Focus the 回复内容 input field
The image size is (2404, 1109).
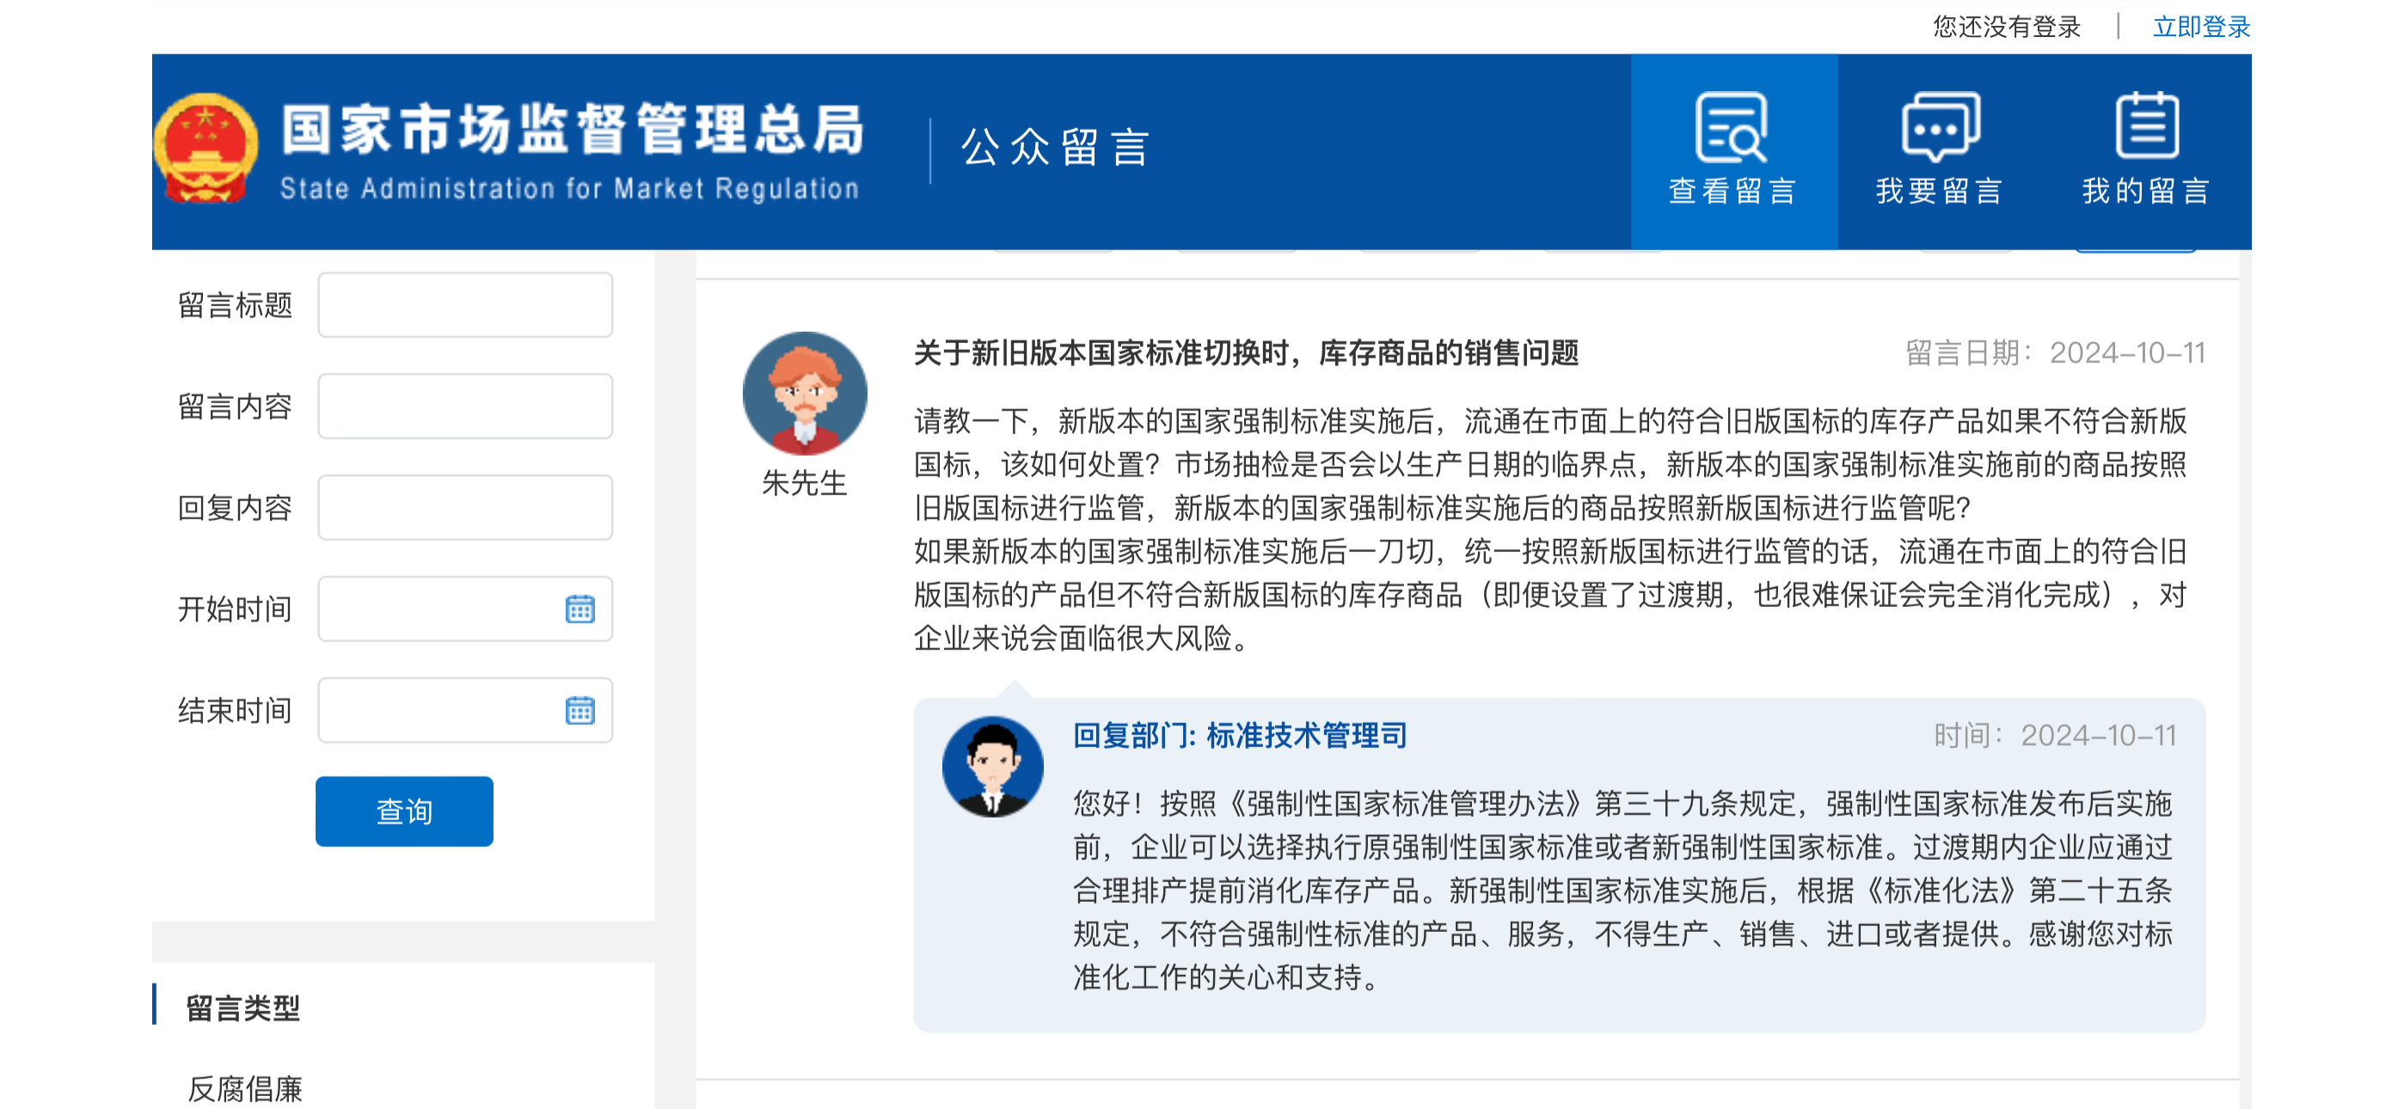tap(465, 508)
